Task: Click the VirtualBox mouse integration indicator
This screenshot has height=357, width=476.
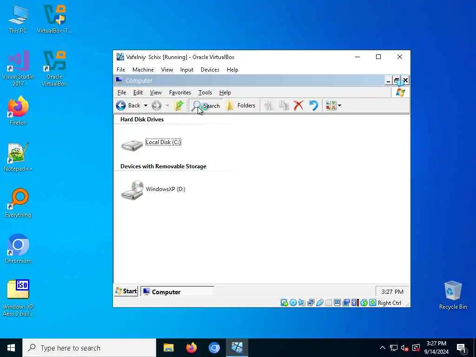Action: coord(364,303)
